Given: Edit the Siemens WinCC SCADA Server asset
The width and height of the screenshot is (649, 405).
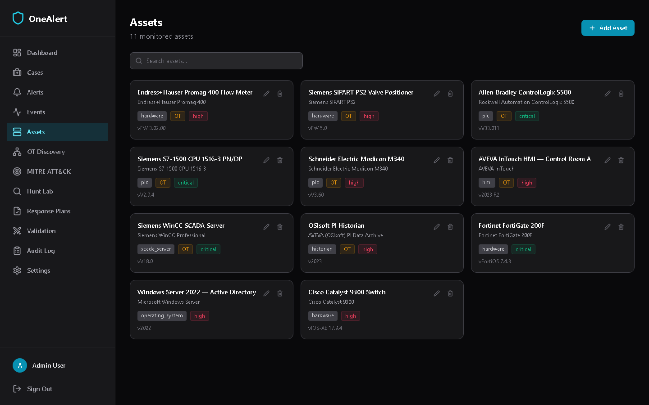Looking at the screenshot, I should [266, 227].
